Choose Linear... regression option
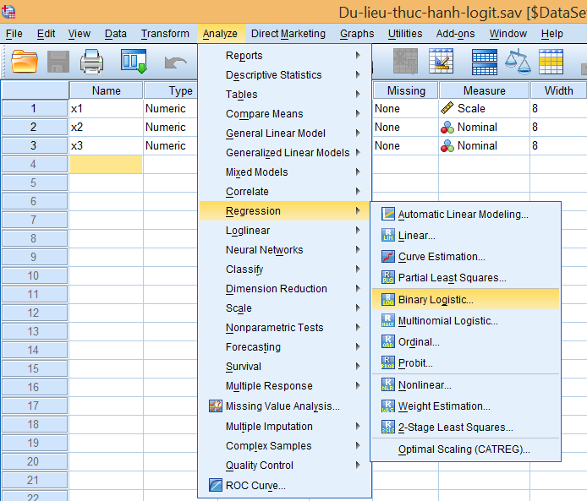 (x=466, y=236)
